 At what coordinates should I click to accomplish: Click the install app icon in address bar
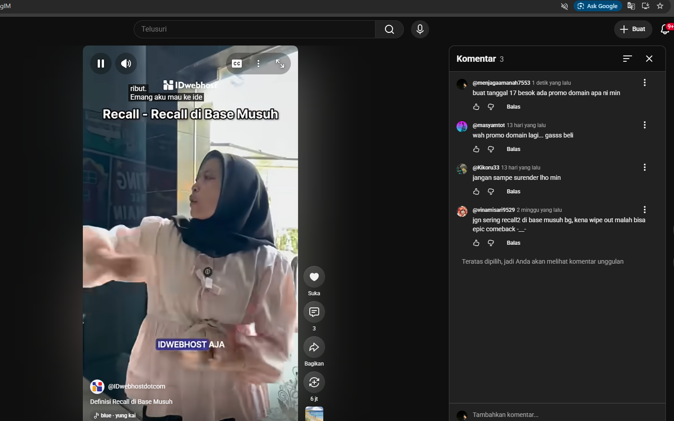(x=646, y=6)
